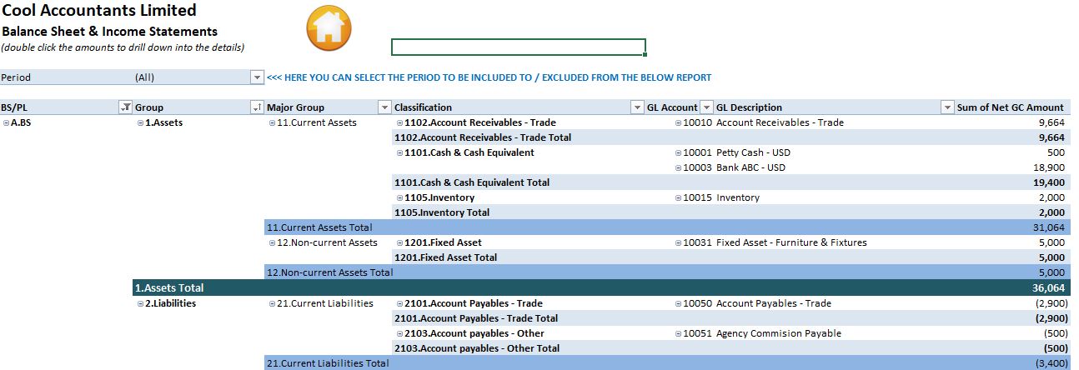
Task: Click the Period label cell
Action: (x=16, y=77)
